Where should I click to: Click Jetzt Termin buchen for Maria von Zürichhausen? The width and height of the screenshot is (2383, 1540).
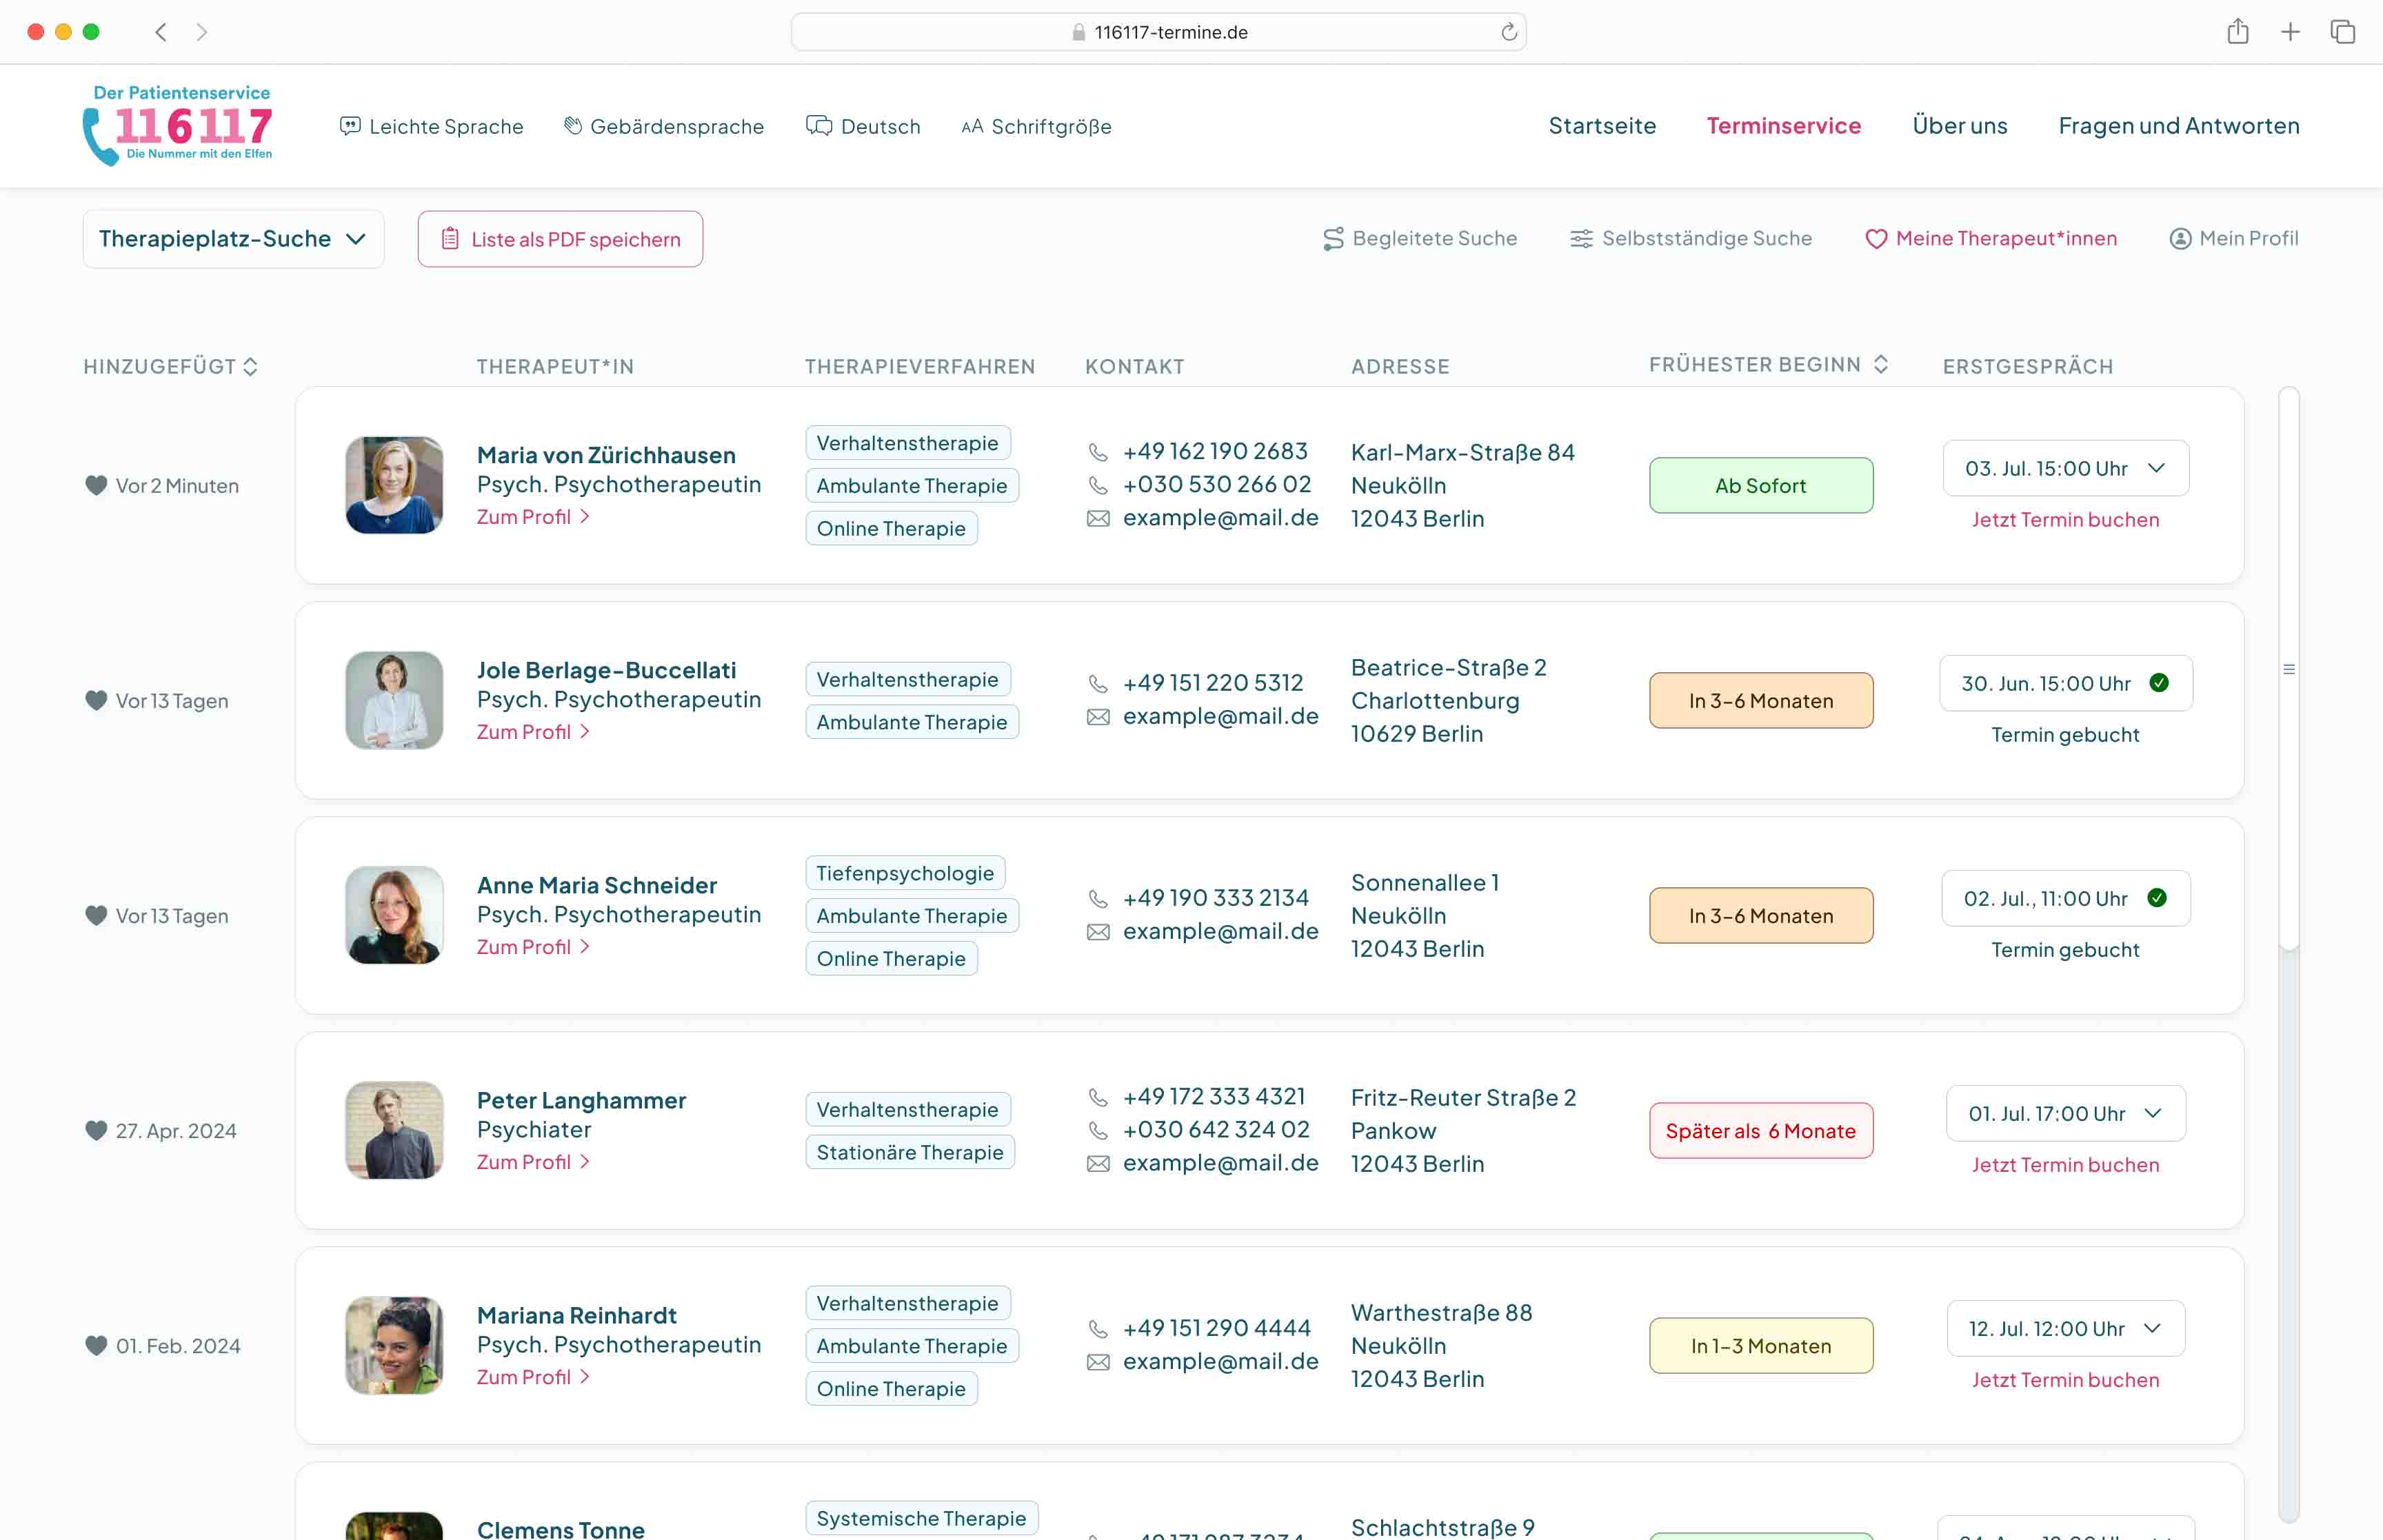click(2065, 520)
